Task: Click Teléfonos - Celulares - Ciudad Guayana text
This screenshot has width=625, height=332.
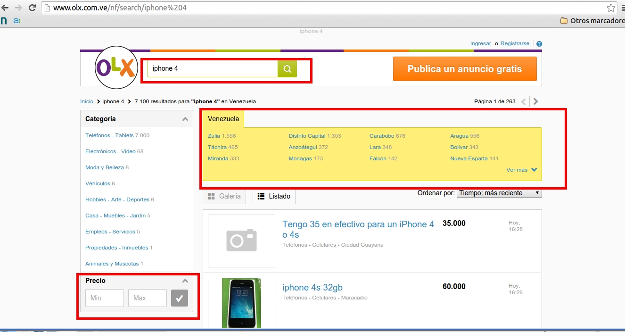Action: pyautogui.click(x=333, y=245)
